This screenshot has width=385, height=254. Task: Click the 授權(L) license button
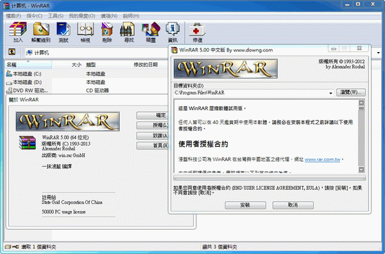(x=153, y=125)
